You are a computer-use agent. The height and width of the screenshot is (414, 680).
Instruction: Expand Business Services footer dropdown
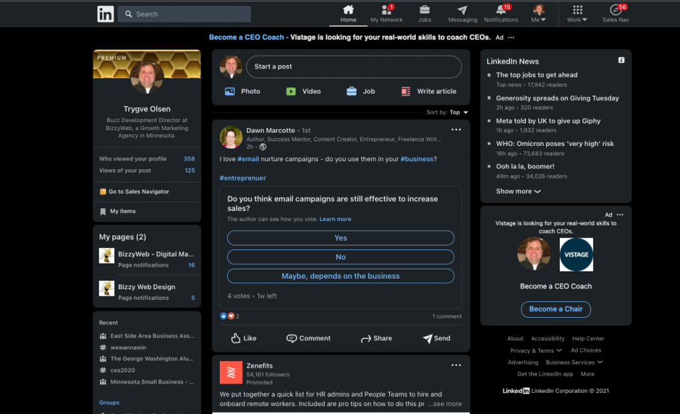coord(574,362)
